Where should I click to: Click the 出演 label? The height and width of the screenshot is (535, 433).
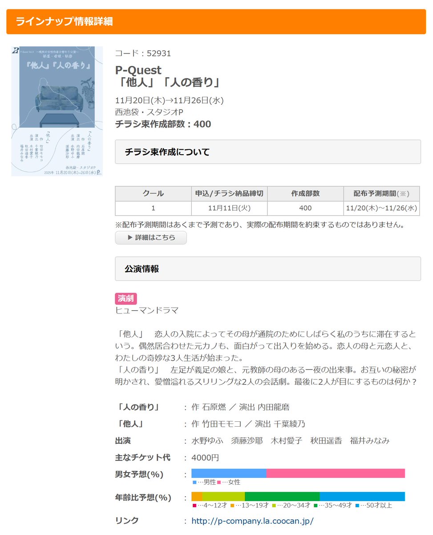[x=123, y=441]
